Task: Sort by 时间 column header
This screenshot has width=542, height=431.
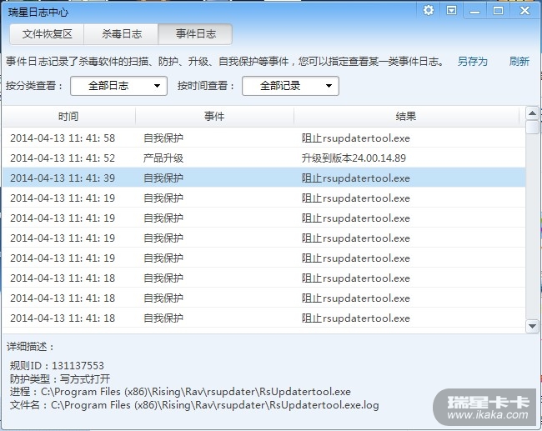Action: 68,116
